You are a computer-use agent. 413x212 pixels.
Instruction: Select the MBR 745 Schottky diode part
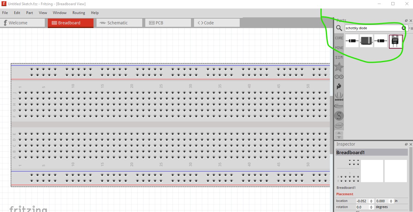pyautogui.click(x=396, y=41)
